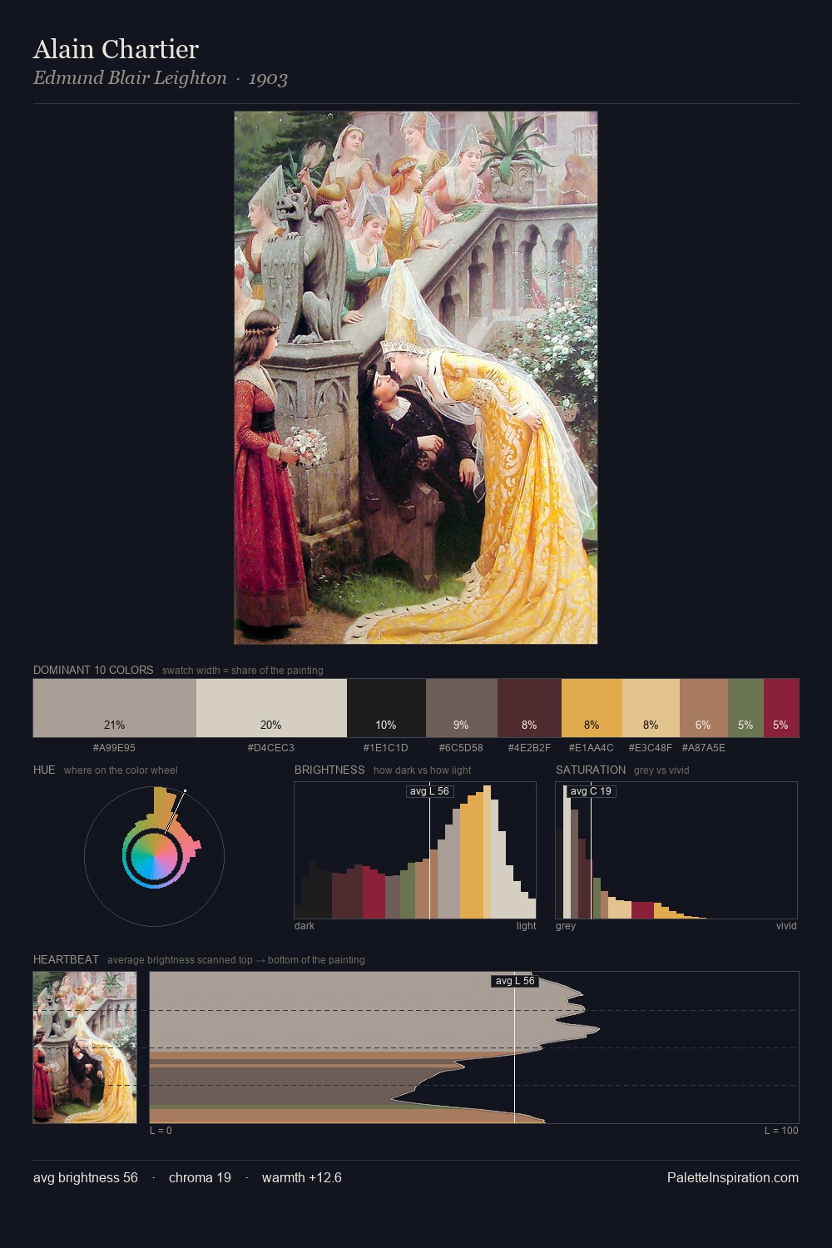This screenshot has width=832, height=1248.
Task: Click 'warmth +12.6' in footer
Action: (x=302, y=1177)
